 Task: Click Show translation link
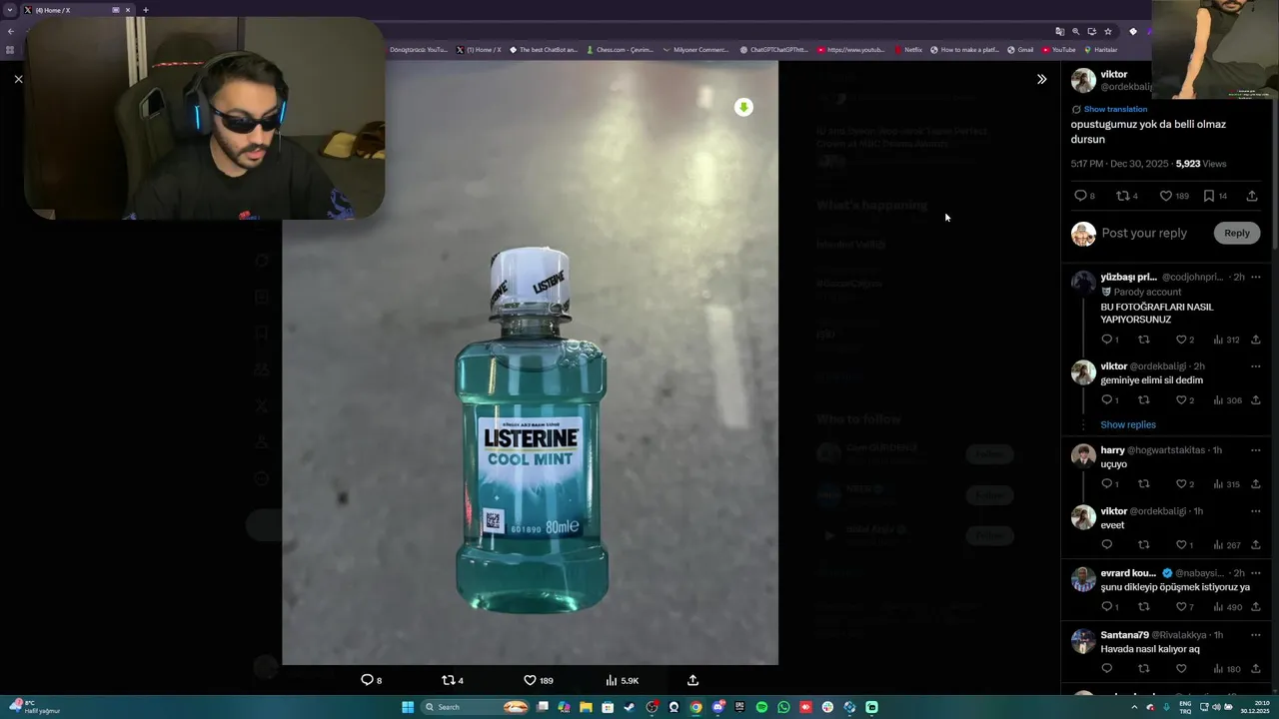click(x=1115, y=109)
